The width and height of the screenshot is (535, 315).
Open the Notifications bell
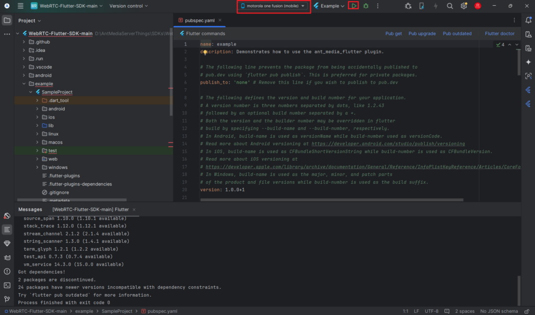point(528,20)
